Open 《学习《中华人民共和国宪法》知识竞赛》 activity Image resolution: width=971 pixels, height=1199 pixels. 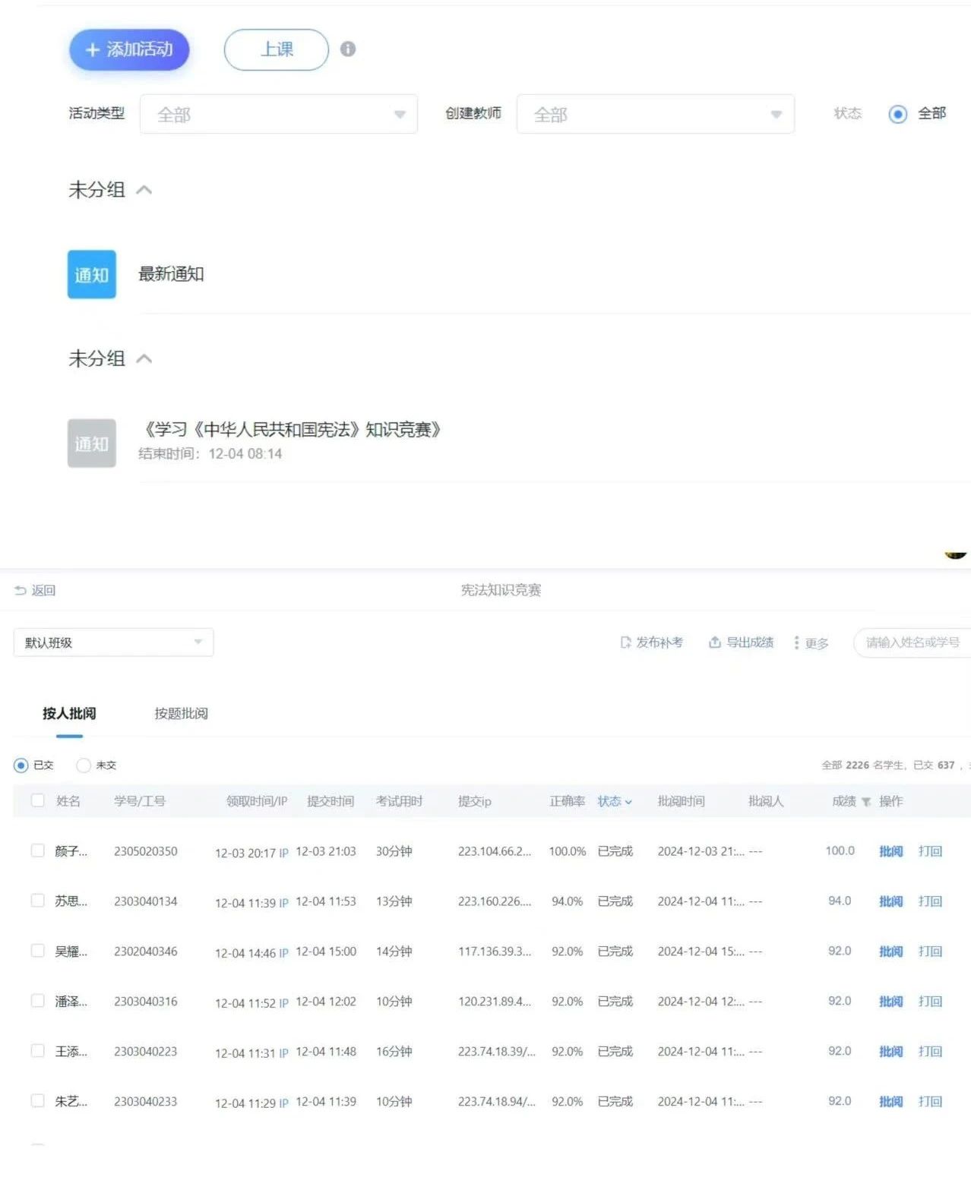click(291, 430)
